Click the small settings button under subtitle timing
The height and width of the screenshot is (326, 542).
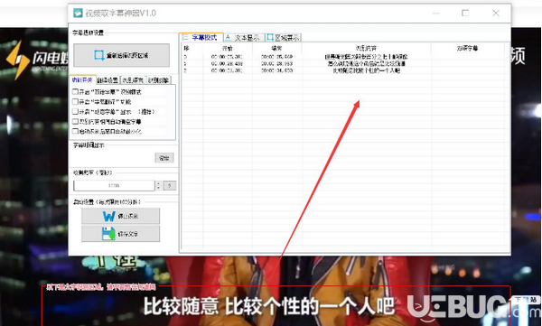(x=164, y=158)
